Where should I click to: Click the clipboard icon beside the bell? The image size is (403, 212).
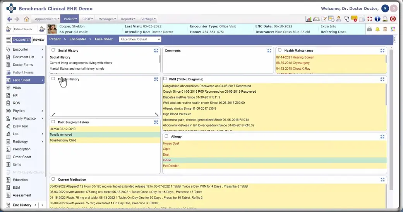tap(385, 29)
